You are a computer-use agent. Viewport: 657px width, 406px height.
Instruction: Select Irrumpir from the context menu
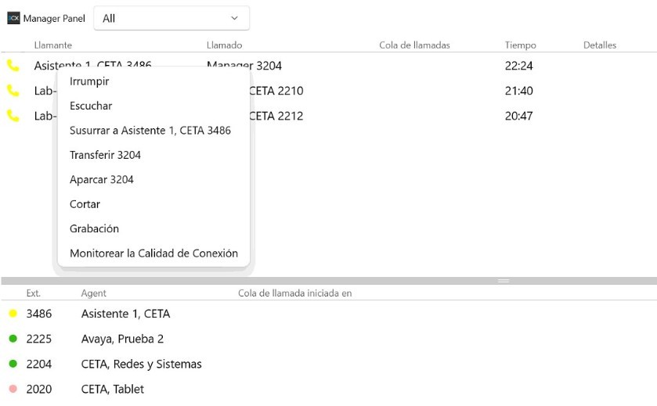[89, 81]
